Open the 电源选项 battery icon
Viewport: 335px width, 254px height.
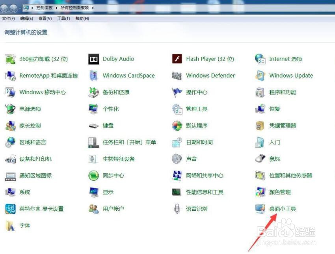(x=10, y=109)
